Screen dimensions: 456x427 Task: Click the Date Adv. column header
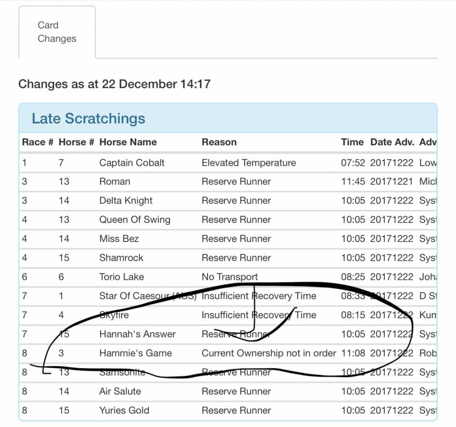[392, 142]
